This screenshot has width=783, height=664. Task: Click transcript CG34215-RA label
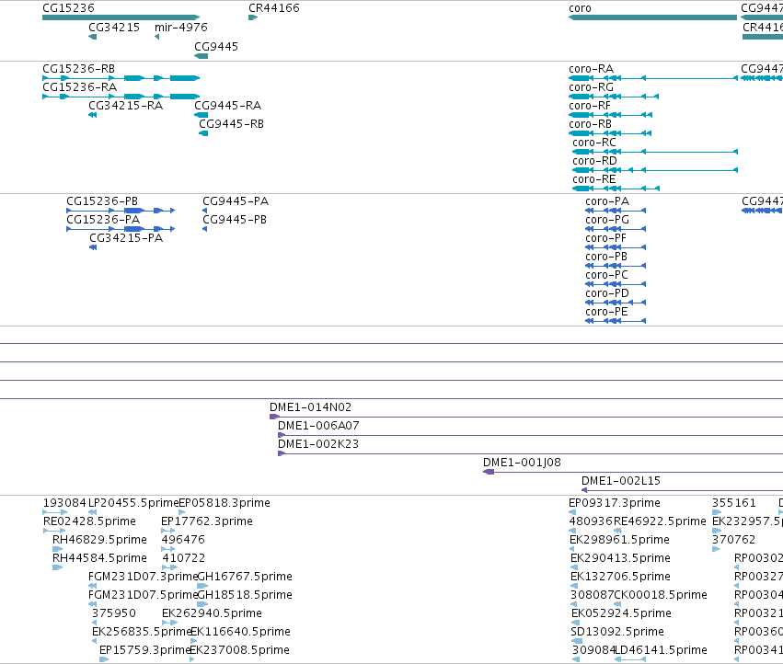pos(126,106)
